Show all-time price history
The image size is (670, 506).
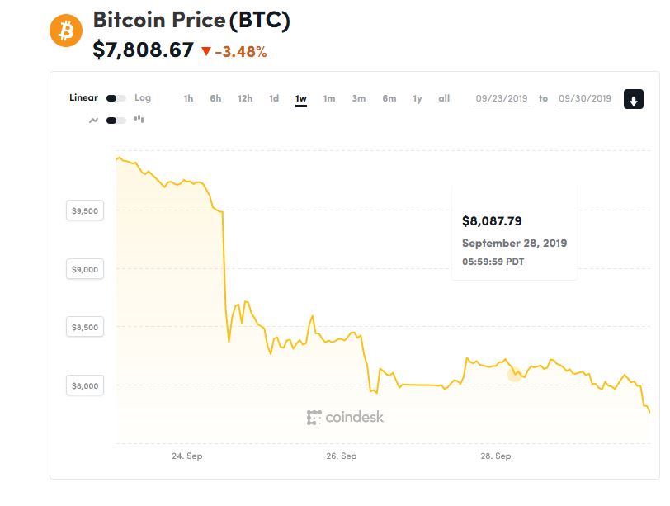pyautogui.click(x=444, y=99)
